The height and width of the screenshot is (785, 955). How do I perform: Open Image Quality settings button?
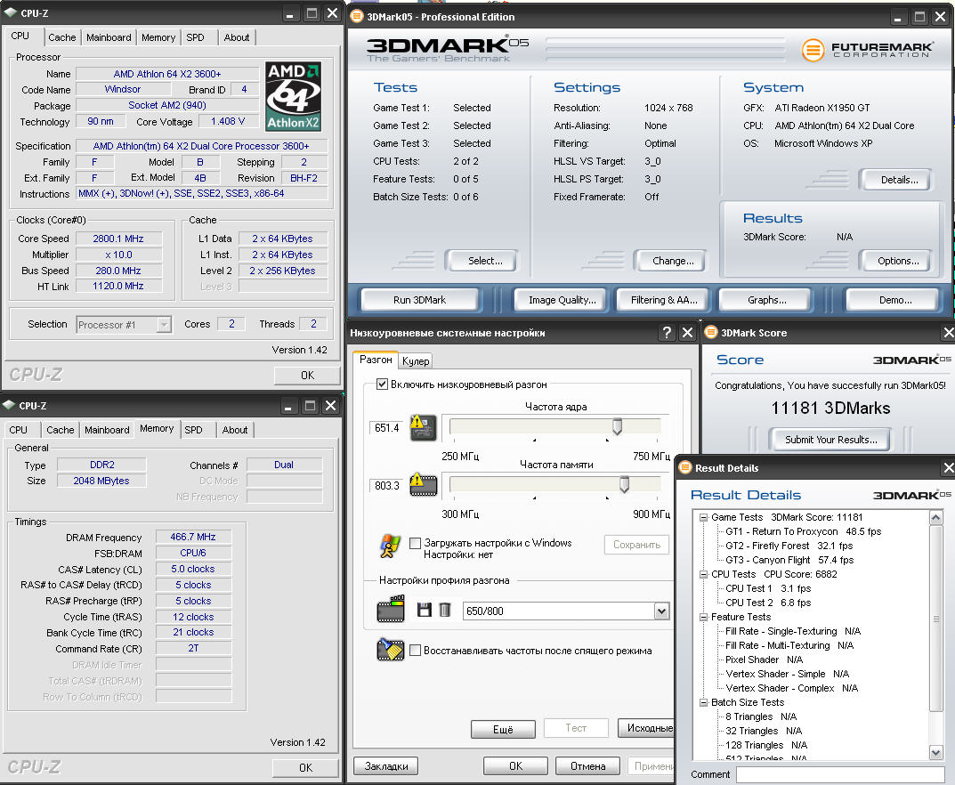(x=562, y=300)
